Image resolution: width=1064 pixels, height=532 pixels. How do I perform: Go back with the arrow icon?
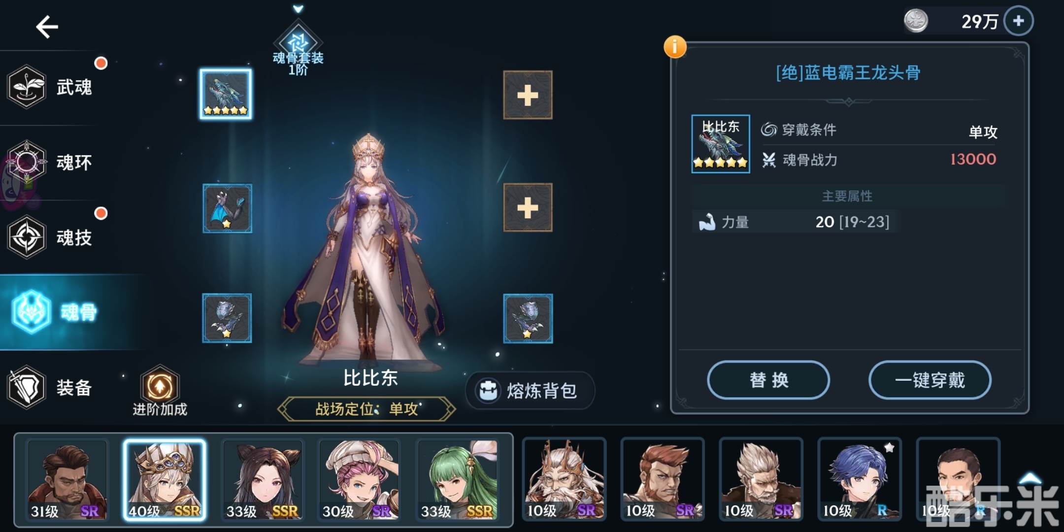tap(47, 27)
